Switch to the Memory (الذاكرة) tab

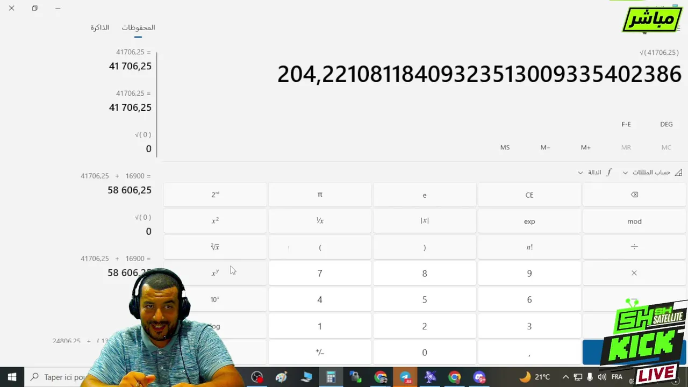(x=100, y=27)
